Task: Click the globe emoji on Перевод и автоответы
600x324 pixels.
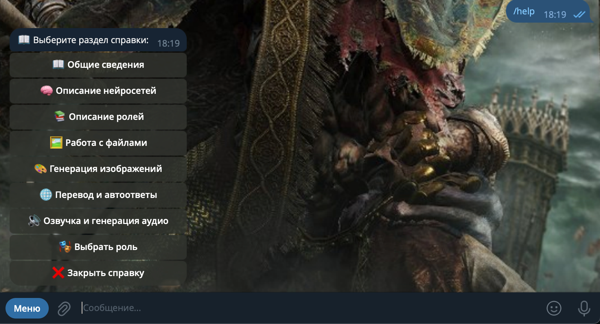Action: pyautogui.click(x=46, y=195)
